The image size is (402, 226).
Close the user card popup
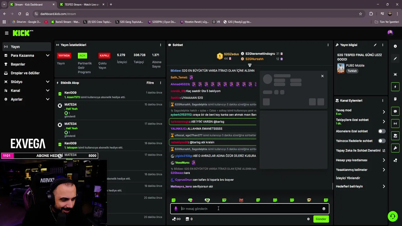pos(322,76)
